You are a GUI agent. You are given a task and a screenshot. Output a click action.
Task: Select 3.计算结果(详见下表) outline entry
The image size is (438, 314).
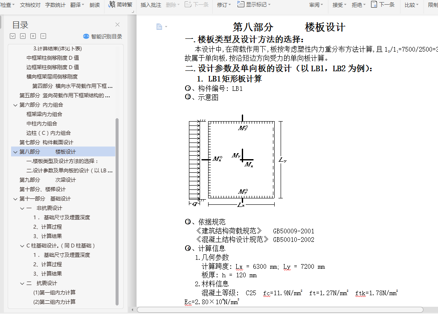coord(58,49)
